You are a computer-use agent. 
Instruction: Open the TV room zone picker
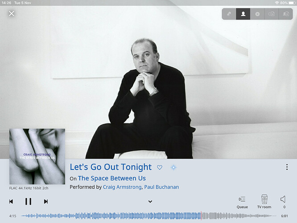(x=264, y=202)
